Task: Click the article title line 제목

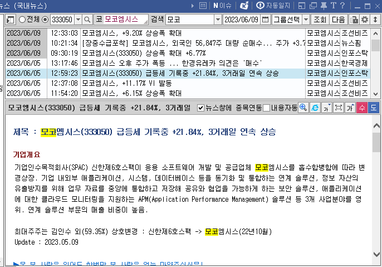Action: tap(145, 132)
